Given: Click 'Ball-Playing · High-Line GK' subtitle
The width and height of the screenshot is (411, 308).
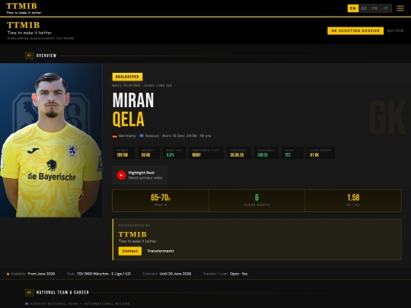Looking at the screenshot, I should click(142, 85).
